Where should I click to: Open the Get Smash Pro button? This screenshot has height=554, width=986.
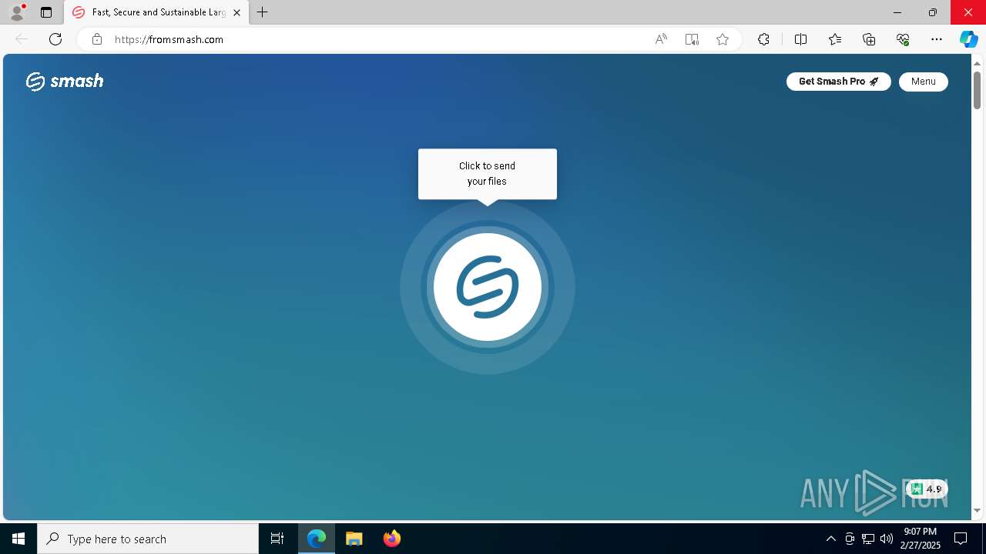[838, 82]
